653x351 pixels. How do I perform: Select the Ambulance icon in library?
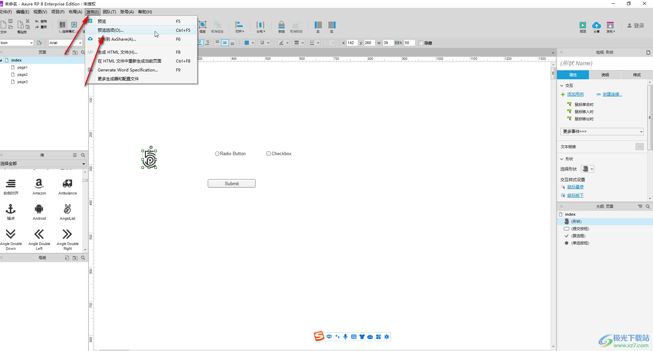pyautogui.click(x=67, y=184)
